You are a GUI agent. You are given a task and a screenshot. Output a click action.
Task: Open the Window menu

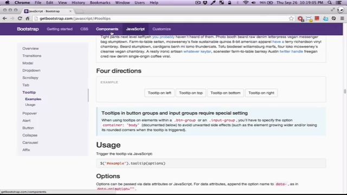click(123, 3)
